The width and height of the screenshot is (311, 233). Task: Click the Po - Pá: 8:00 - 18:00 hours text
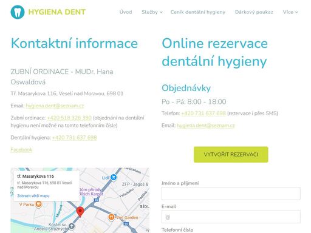pos(194,101)
